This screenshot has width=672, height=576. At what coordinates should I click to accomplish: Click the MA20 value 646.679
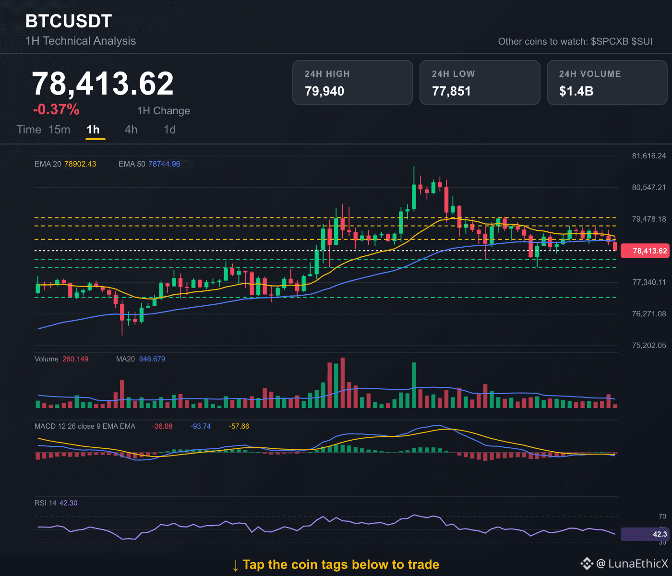pos(152,359)
